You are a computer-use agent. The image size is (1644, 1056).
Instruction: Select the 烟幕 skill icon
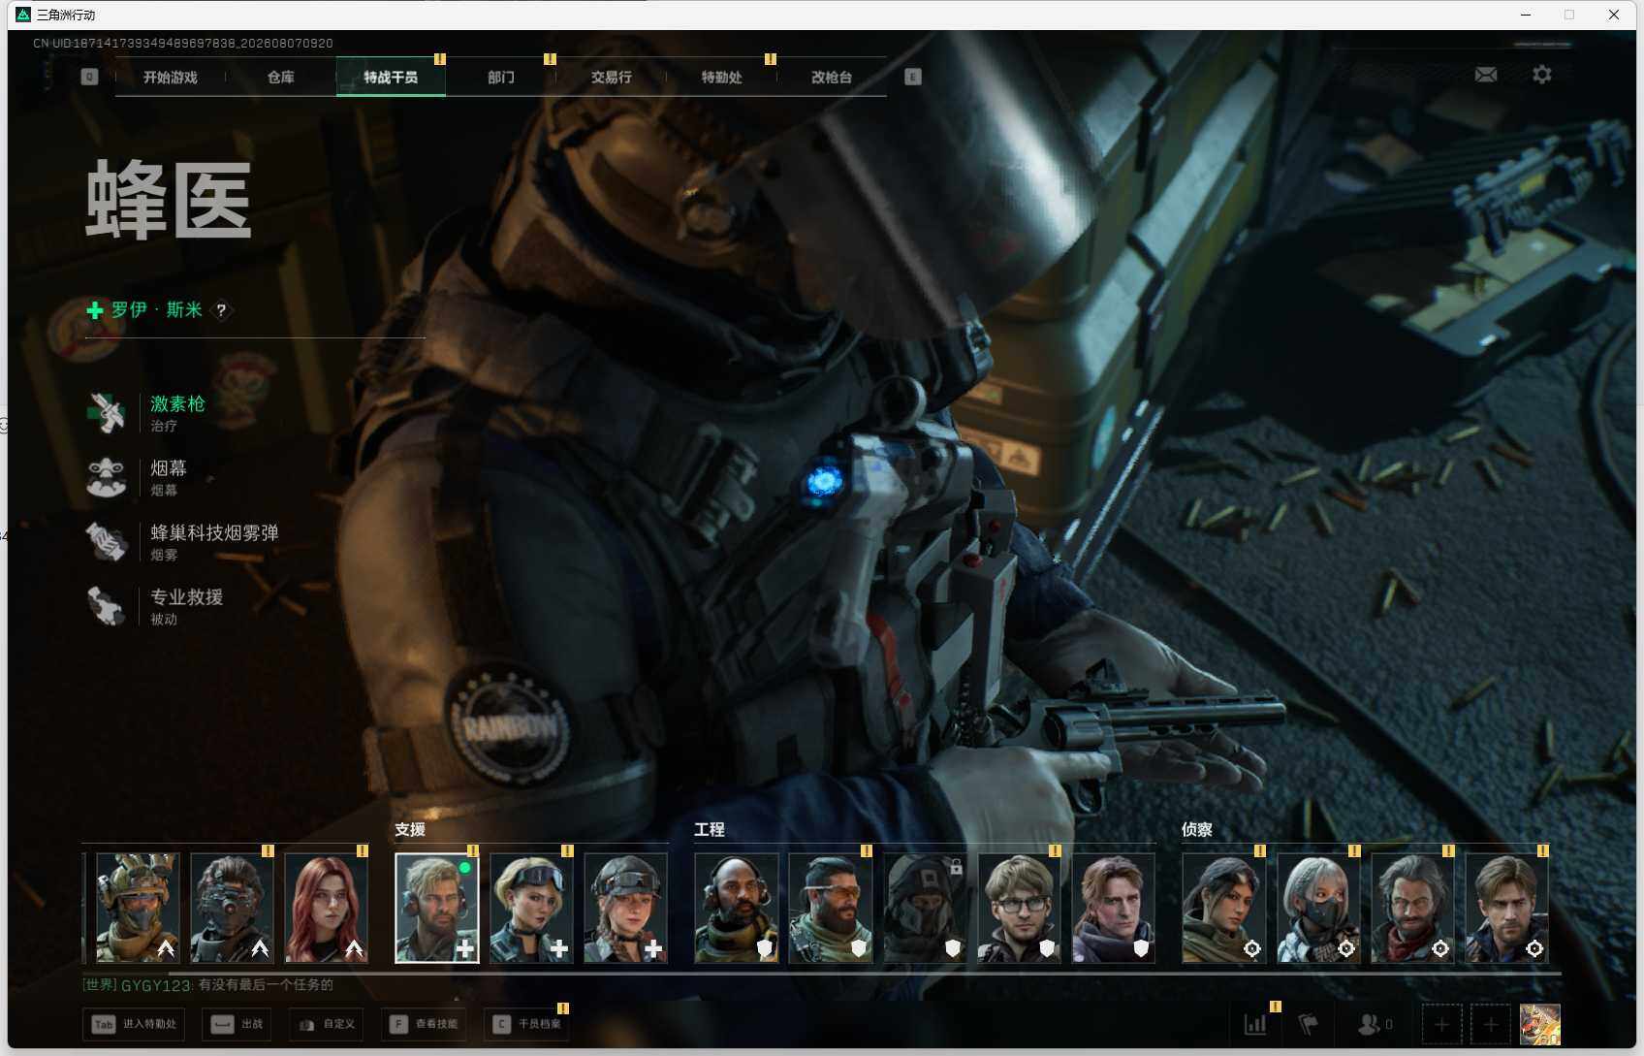[107, 477]
